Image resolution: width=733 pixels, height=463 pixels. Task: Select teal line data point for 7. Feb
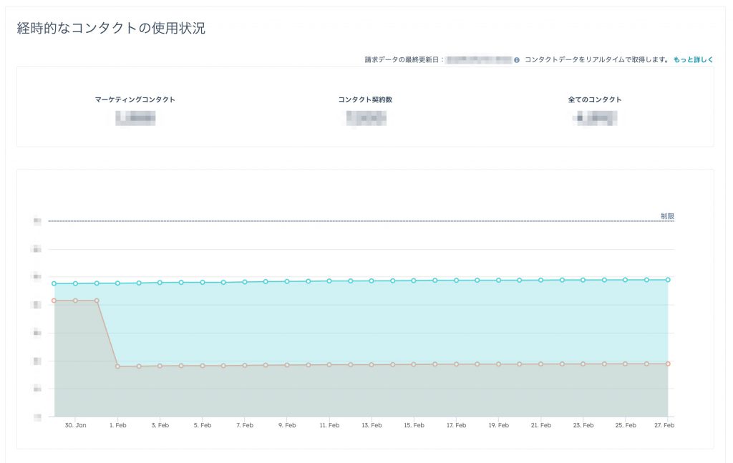245,282
